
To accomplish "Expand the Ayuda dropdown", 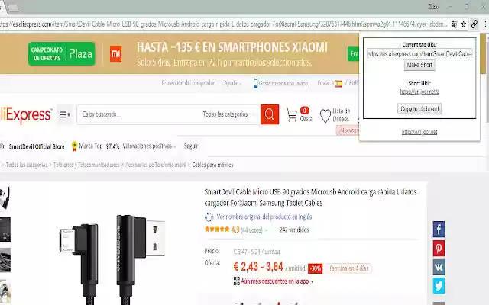I will (x=232, y=83).
